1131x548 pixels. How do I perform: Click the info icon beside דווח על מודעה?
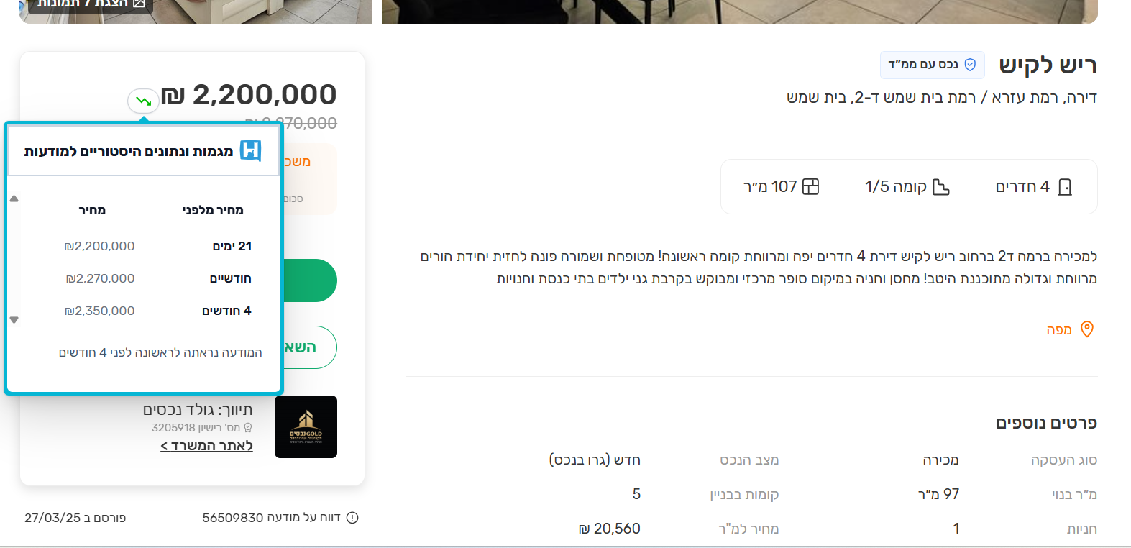(x=352, y=518)
